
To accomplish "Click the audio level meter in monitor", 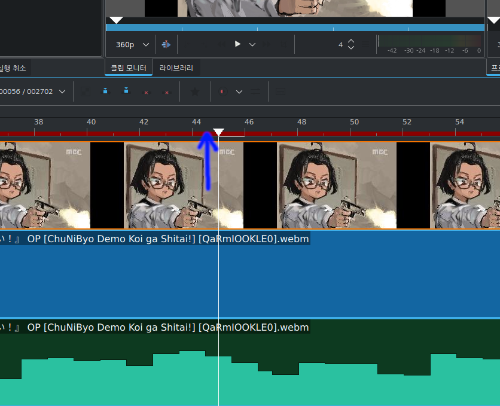I will coord(430,44).
